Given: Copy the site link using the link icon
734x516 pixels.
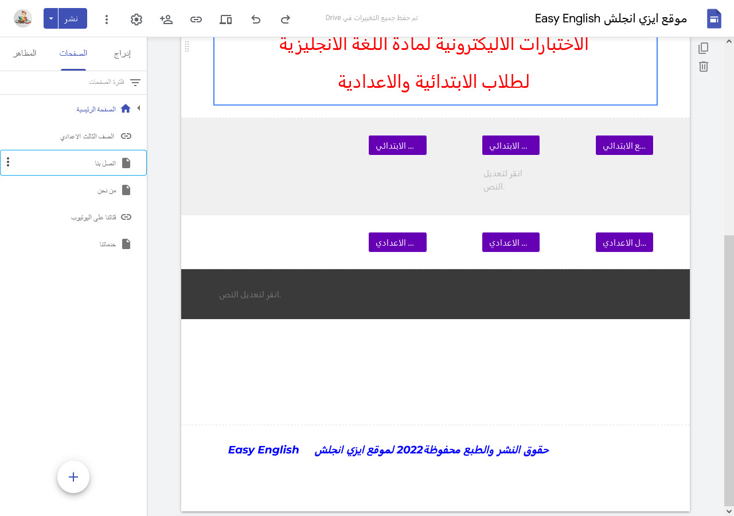Looking at the screenshot, I should point(196,19).
